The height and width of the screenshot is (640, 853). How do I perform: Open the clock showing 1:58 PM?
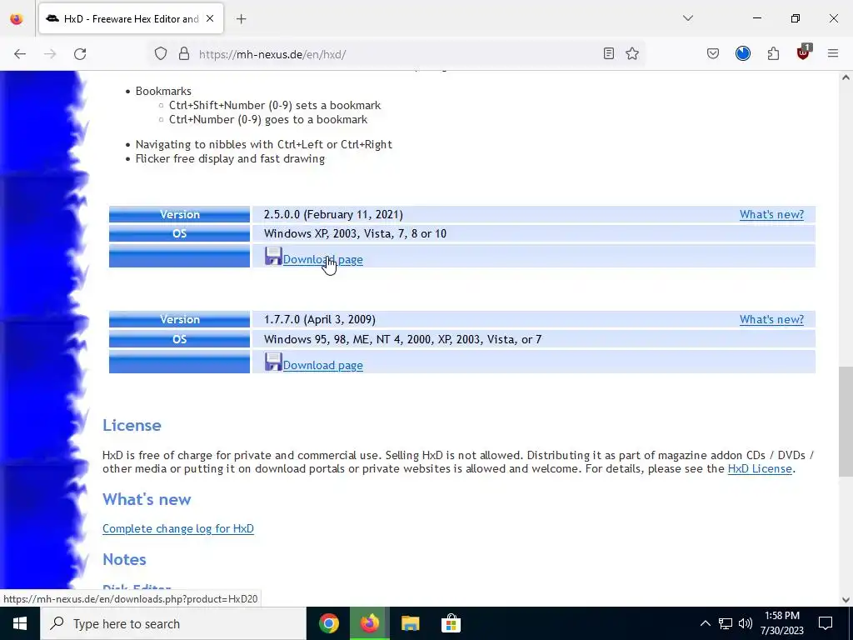(x=781, y=623)
